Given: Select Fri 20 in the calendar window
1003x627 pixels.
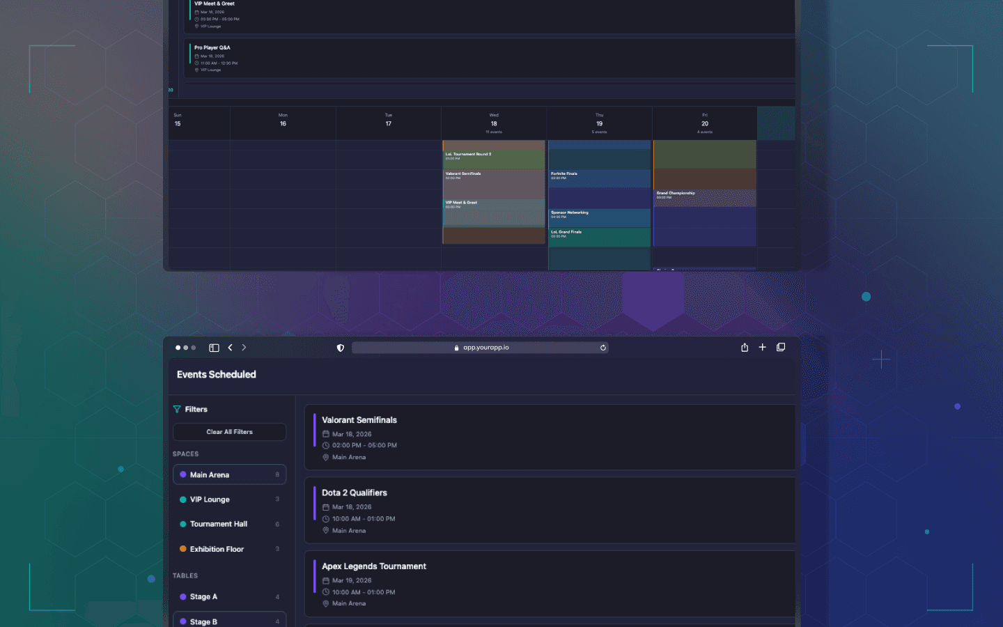Looking at the screenshot, I should tap(705, 123).
